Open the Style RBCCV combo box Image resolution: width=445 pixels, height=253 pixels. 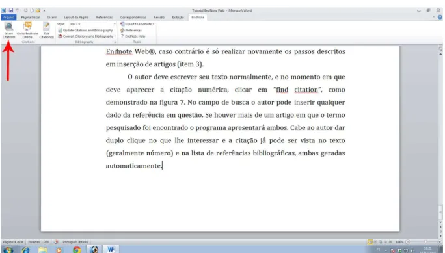tap(93, 24)
